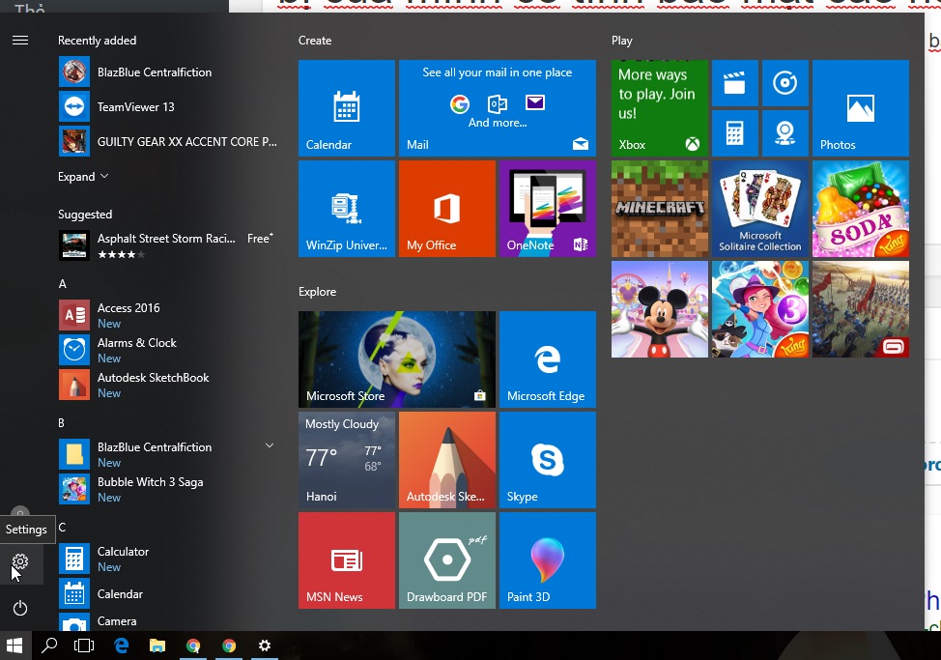Open Task View on the taskbar
Image resolution: width=941 pixels, height=660 pixels.
coord(85,646)
